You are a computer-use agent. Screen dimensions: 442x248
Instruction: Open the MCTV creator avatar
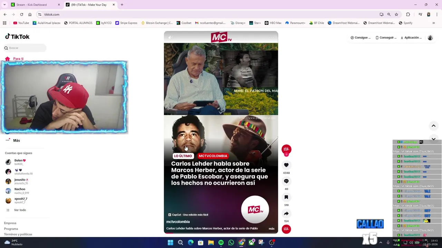coord(286,149)
